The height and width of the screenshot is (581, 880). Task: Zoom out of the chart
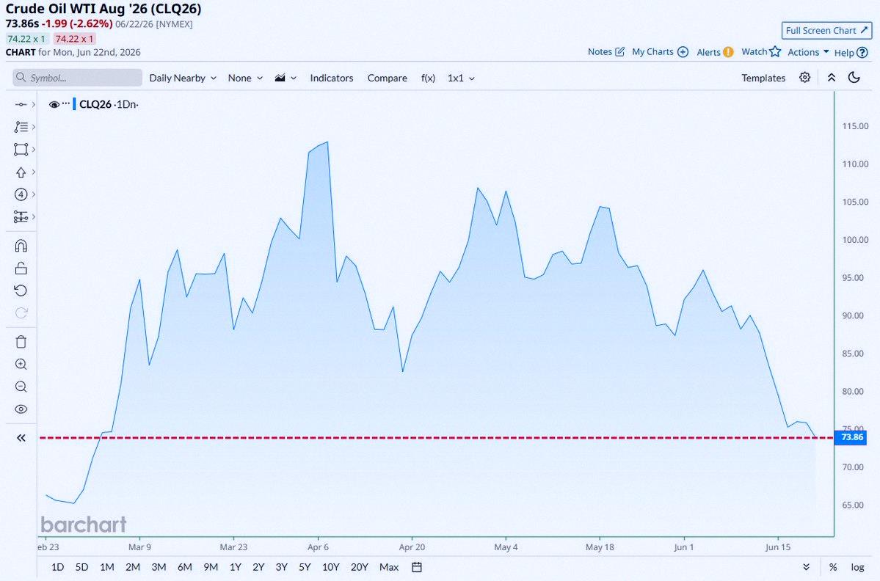pyautogui.click(x=21, y=387)
